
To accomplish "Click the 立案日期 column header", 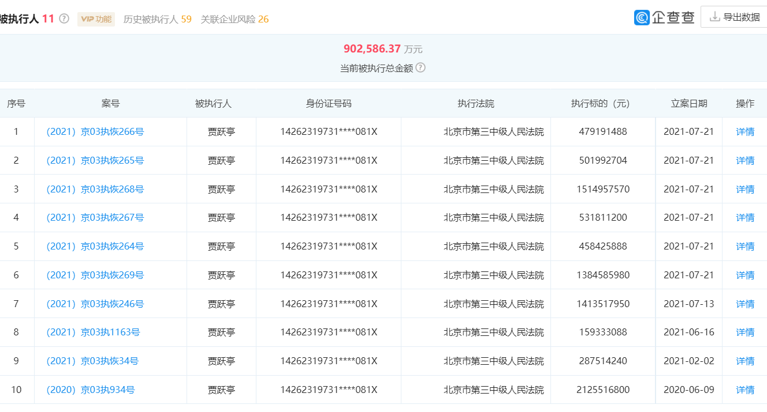I will click(688, 103).
